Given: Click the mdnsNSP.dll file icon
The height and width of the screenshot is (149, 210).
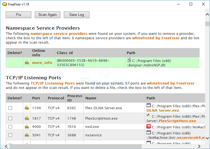Looking at the screenshot, I should point(129,60).
